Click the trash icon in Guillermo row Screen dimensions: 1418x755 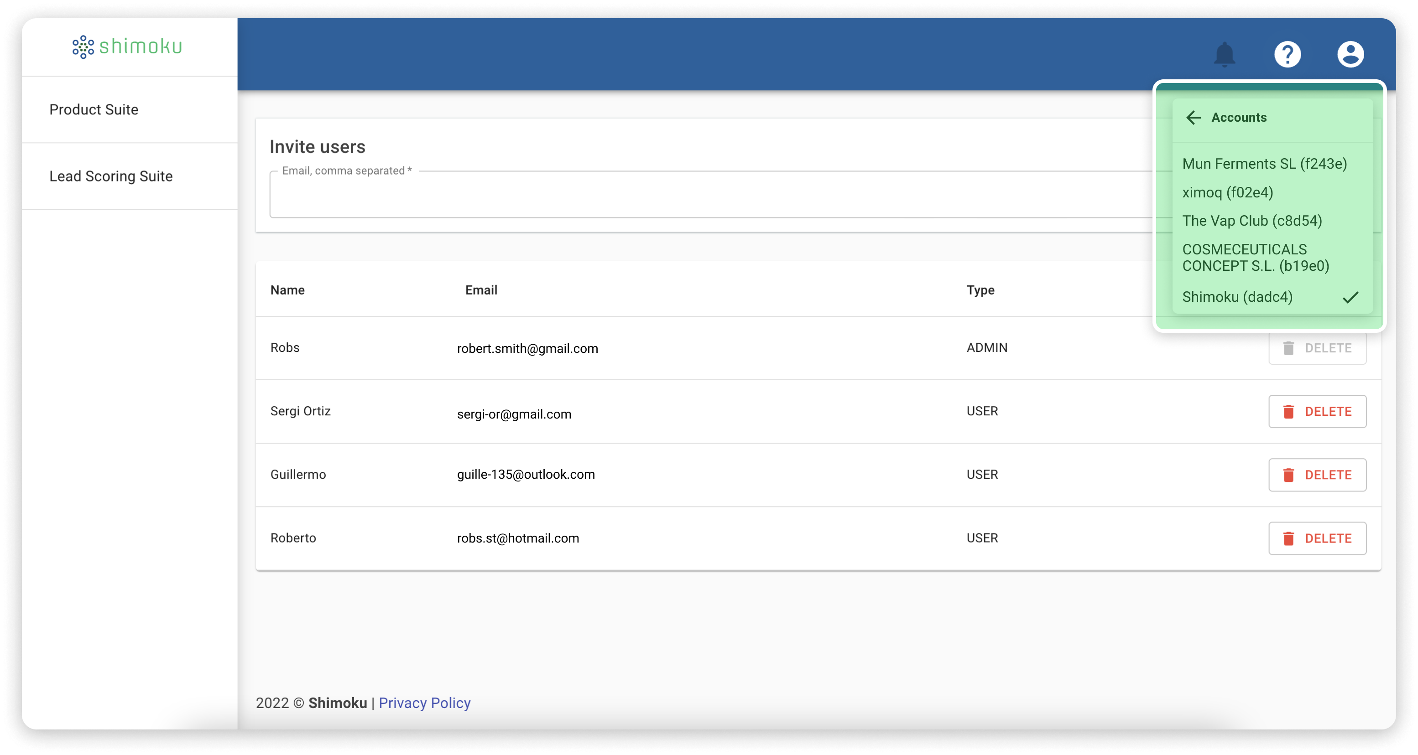1288,475
